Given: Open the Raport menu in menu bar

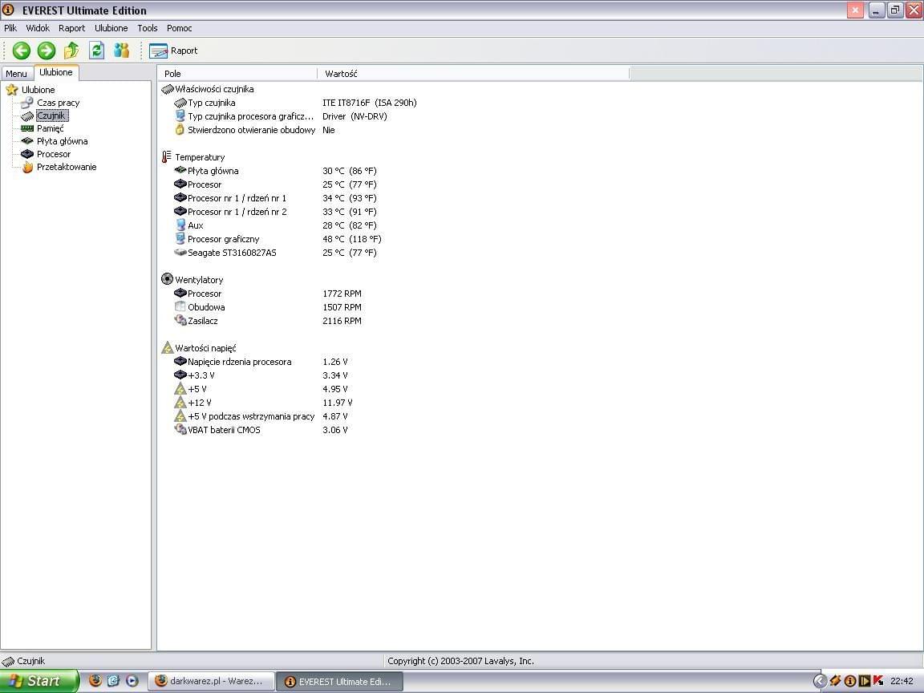Looking at the screenshot, I should coord(72,28).
